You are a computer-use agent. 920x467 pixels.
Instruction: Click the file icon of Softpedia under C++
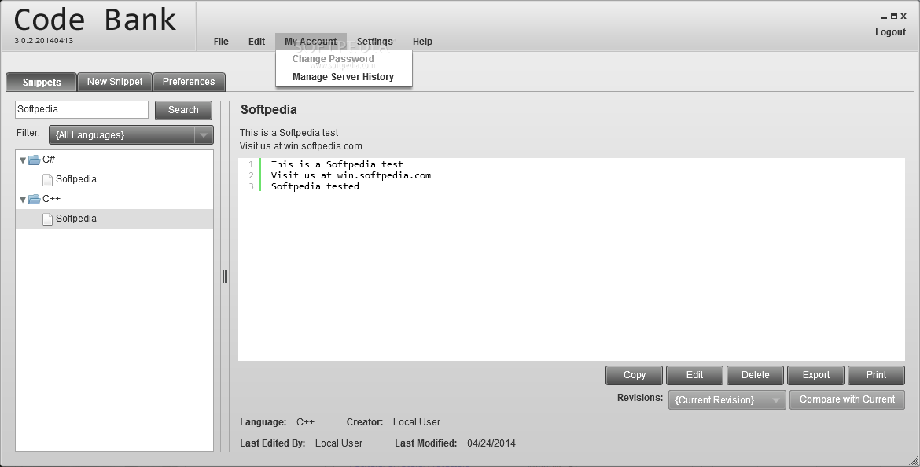coord(47,219)
